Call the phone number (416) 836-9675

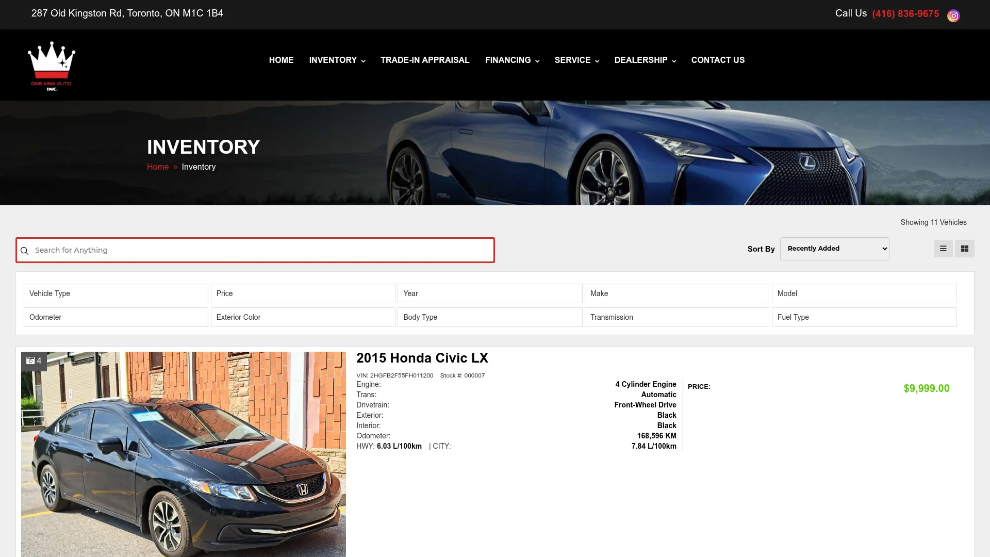(905, 14)
